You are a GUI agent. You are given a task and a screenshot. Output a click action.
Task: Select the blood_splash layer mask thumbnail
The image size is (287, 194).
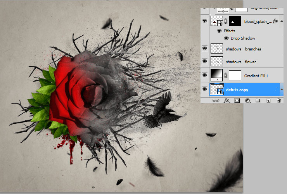tap(235, 21)
